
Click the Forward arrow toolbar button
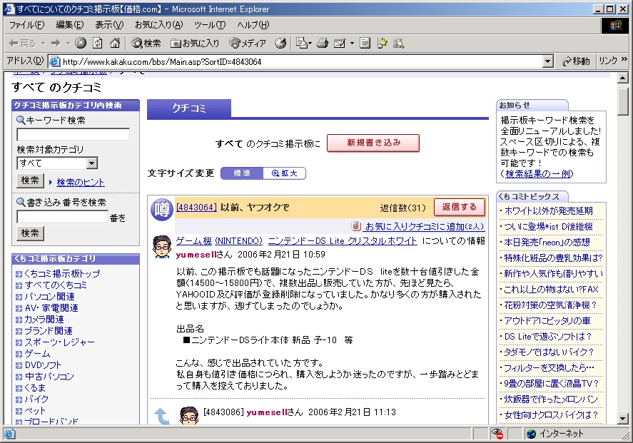click(x=56, y=44)
